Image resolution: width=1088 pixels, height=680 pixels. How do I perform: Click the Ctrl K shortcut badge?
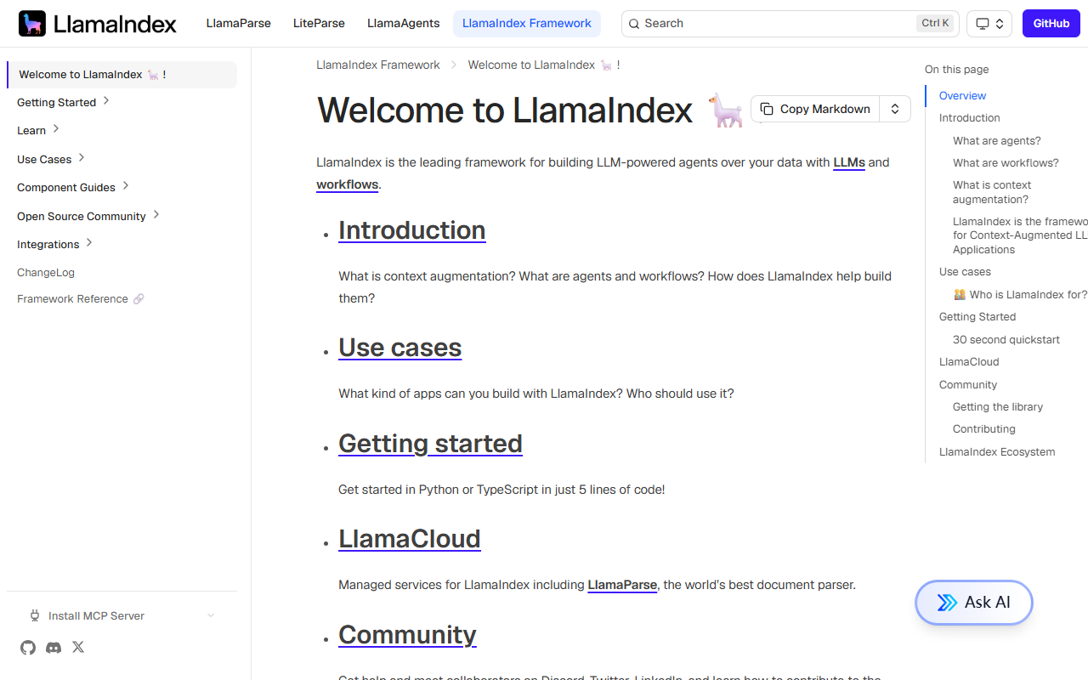[935, 24]
